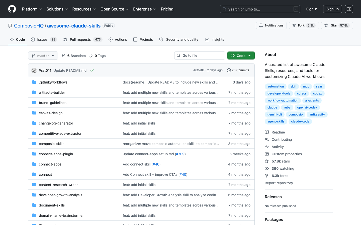Click the Sign up button
The height and width of the screenshot is (225, 361).
tap(332, 9)
